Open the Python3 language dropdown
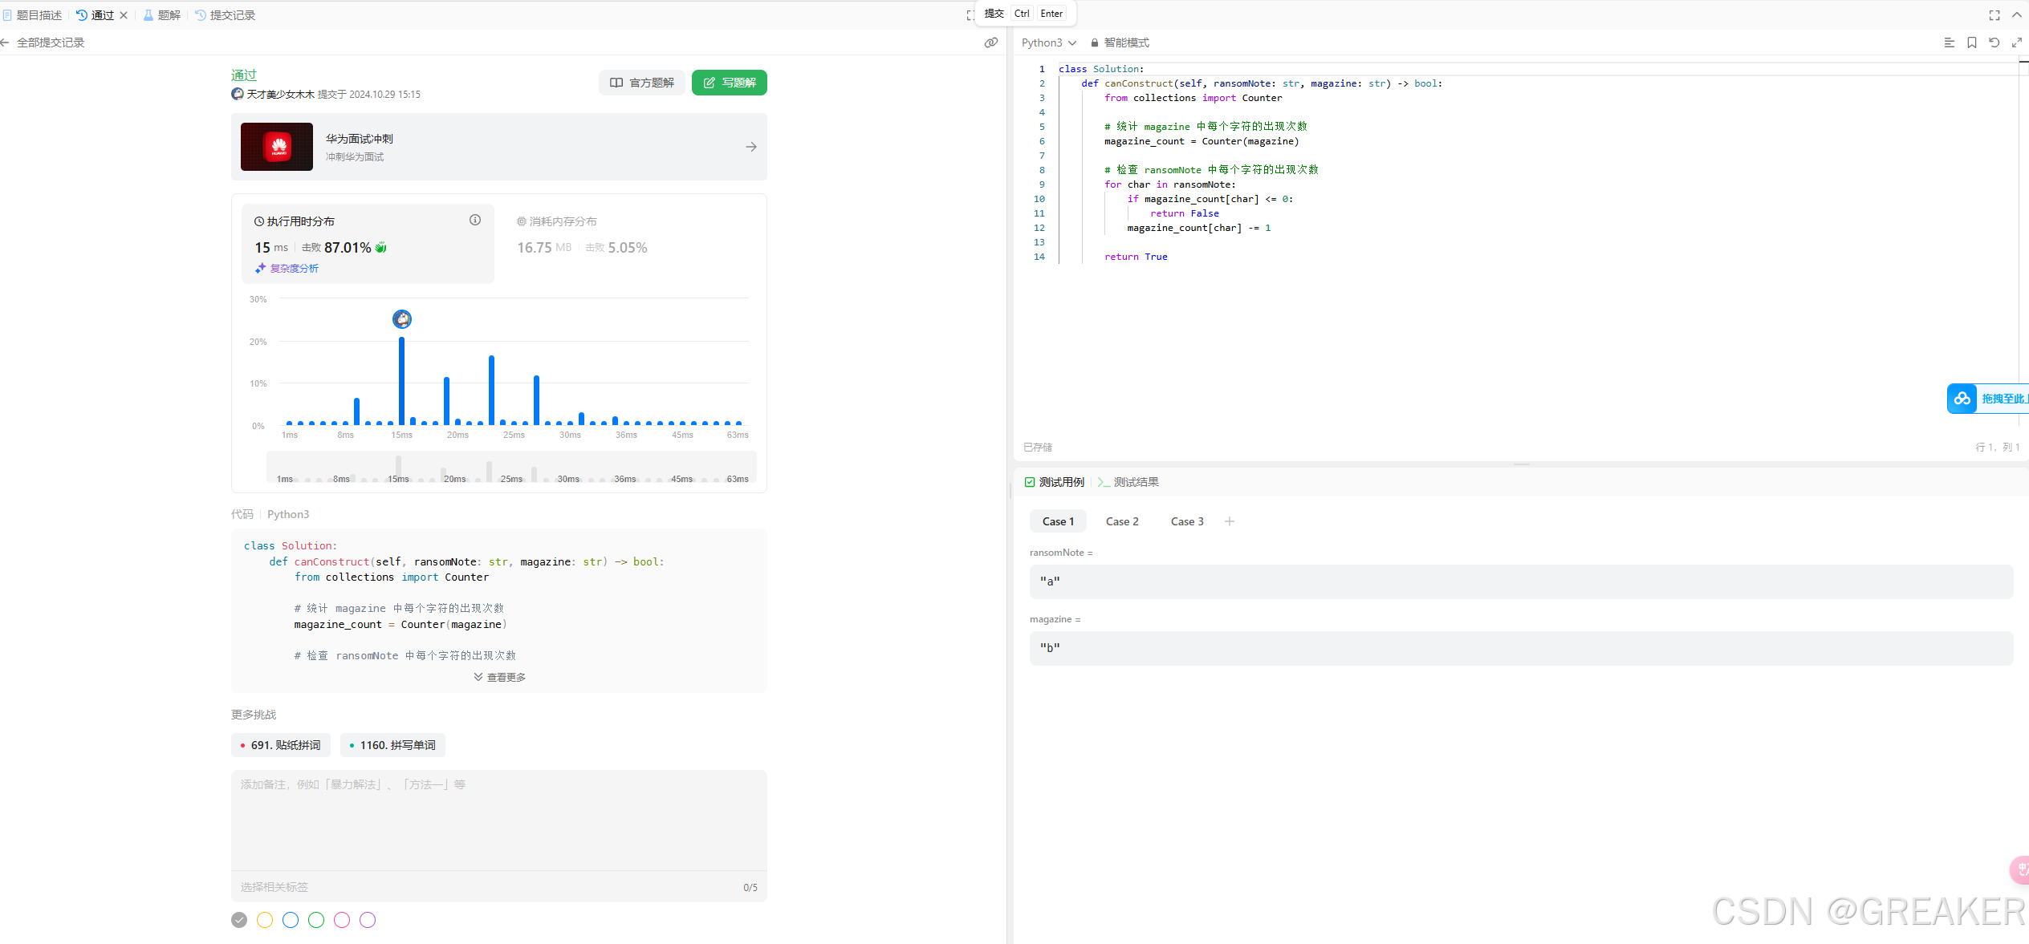The image size is (2029, 944). (x=1048, y=43)
